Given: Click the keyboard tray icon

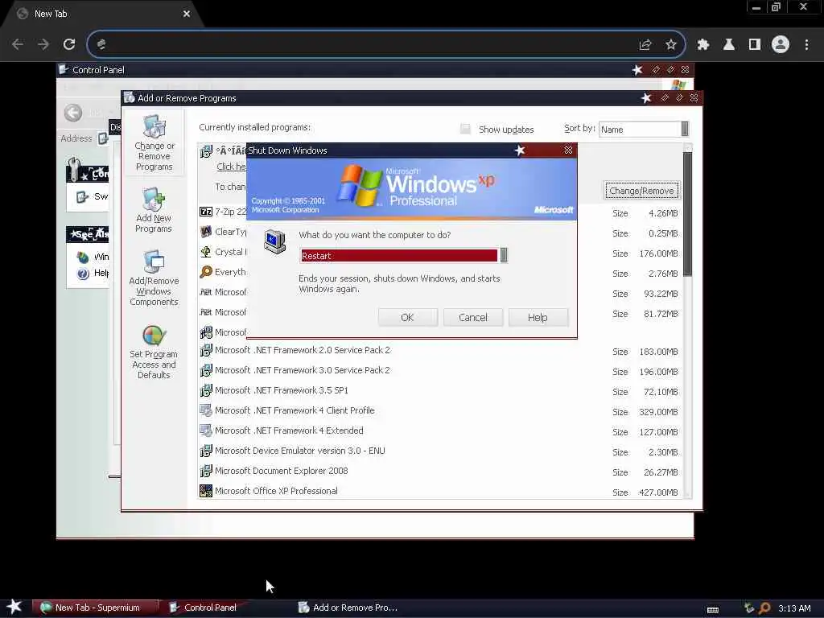Looking at the screenshot, I should click(x=713, y=610).
